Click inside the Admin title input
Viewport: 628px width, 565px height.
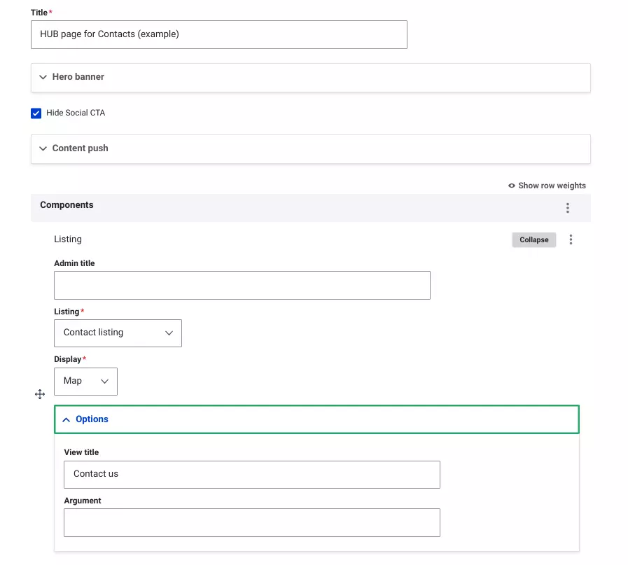(242, 285)
